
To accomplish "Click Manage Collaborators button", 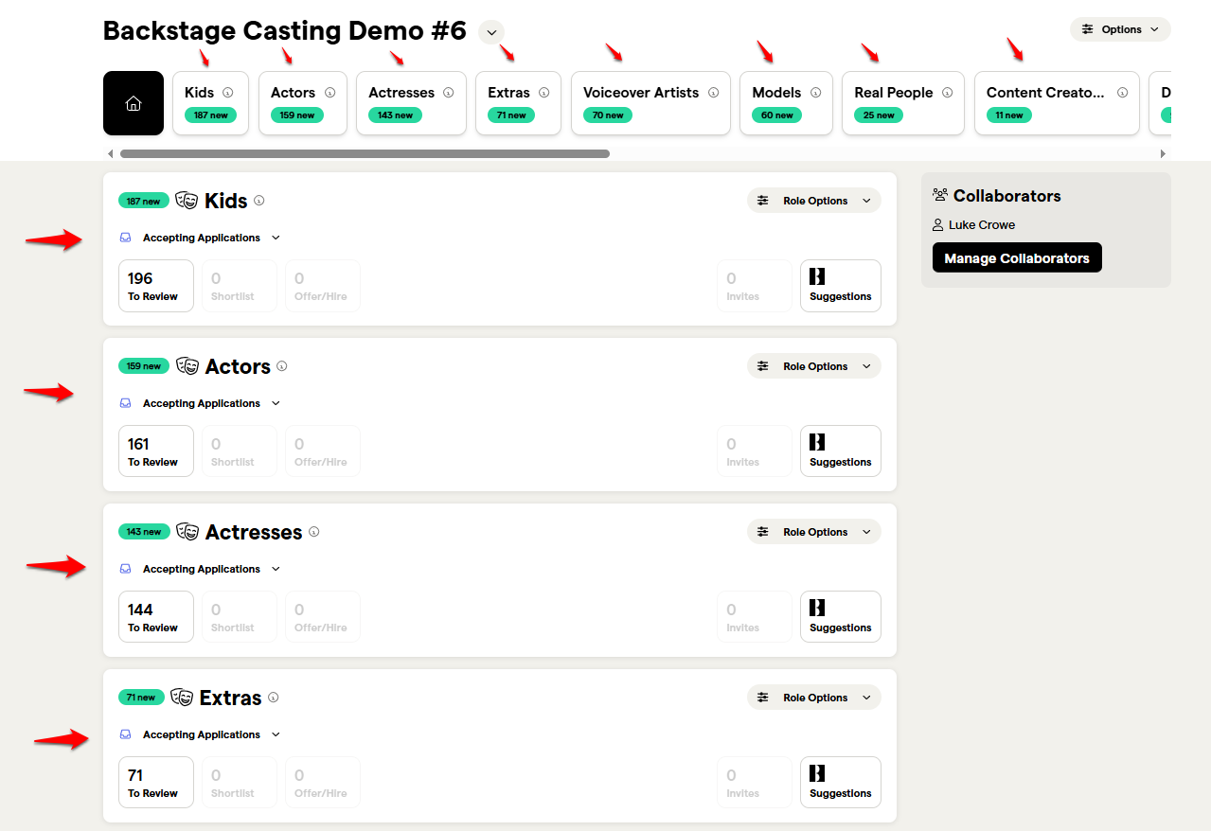I will coord(1017,258).
